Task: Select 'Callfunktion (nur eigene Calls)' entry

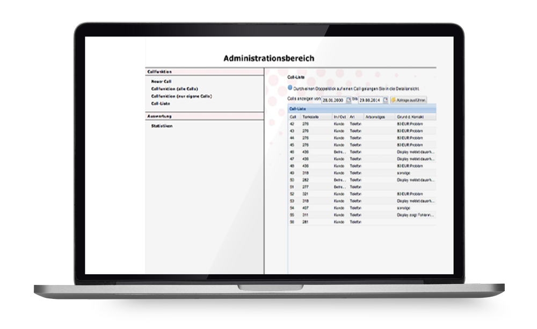Action: tap(182, 96)
